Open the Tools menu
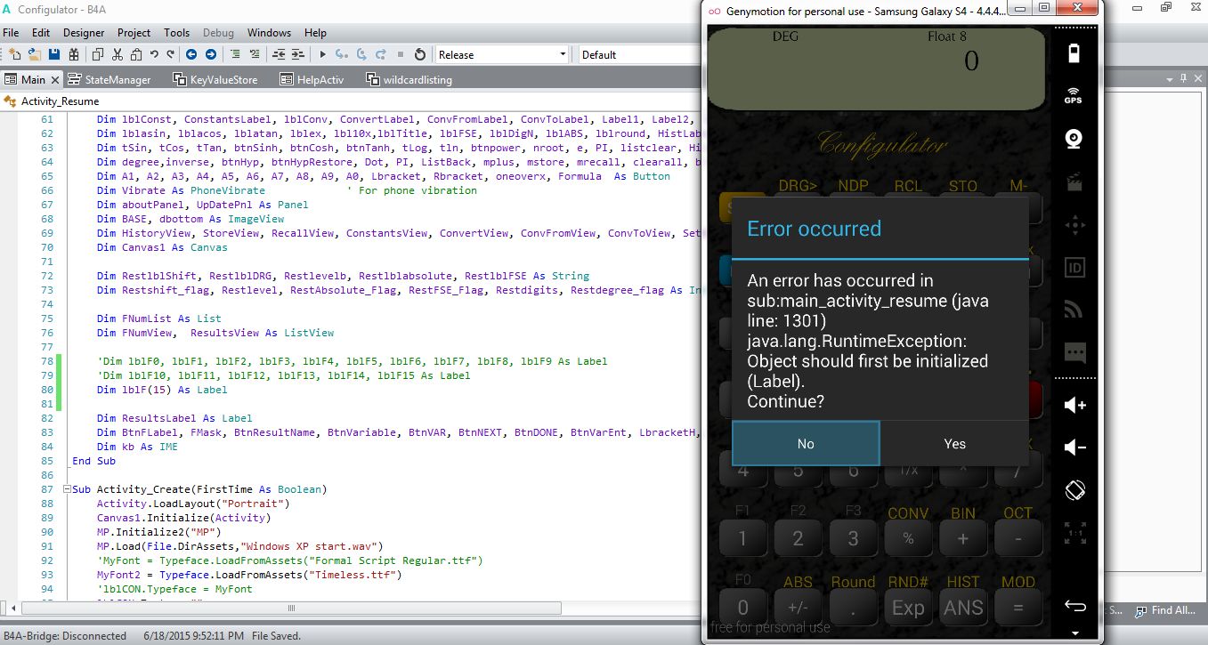The image size is (1208, 645). click(x=177, y=33)
